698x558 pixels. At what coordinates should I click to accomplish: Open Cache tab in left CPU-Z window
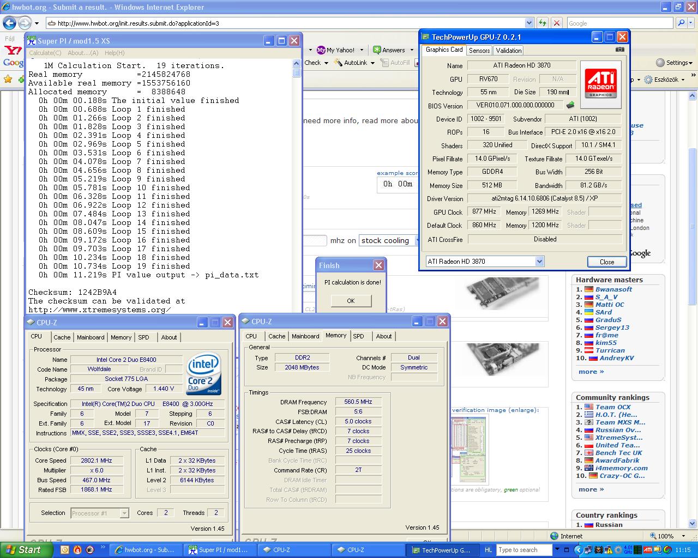click(x=62, y=337)
